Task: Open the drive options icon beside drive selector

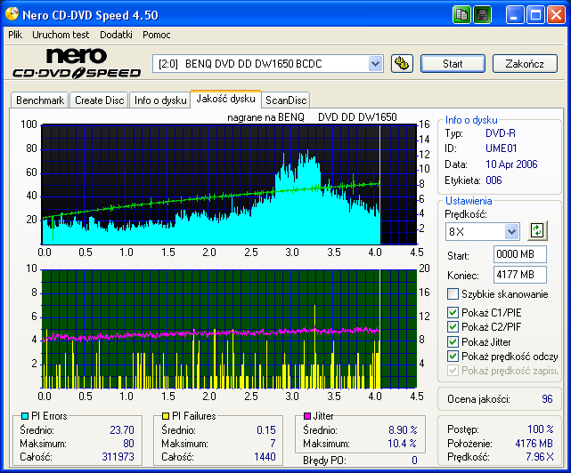Action: tap(402, 64)
